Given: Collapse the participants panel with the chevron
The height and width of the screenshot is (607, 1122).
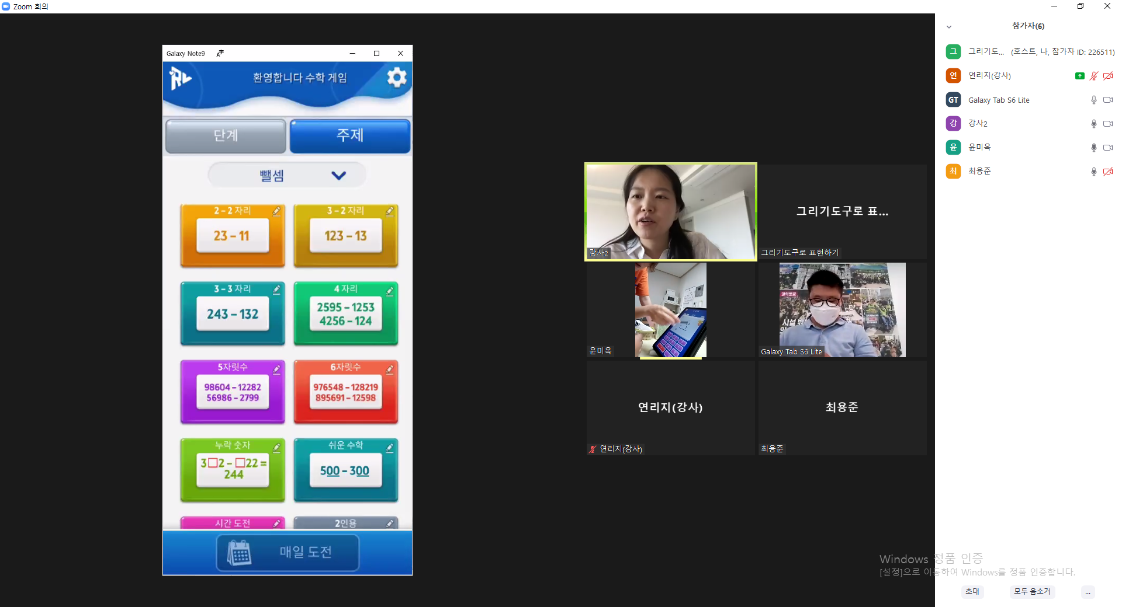Looking at the screenshot, I should point(949,27).
